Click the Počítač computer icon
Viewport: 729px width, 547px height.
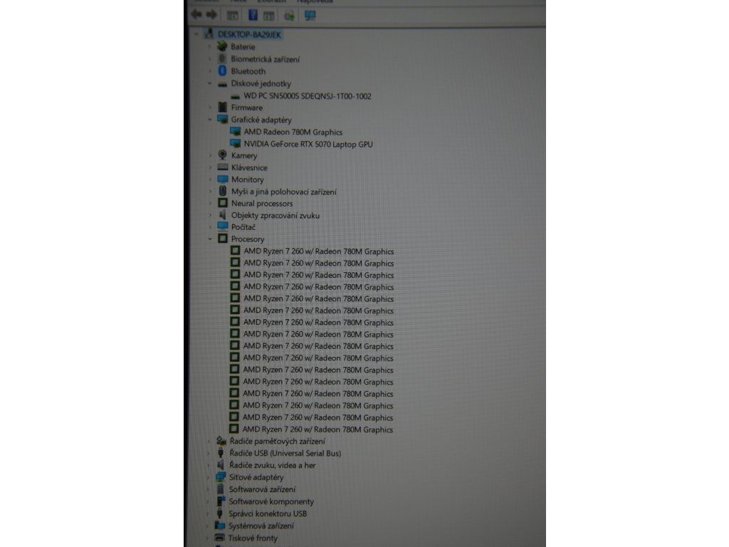point(223,226)
